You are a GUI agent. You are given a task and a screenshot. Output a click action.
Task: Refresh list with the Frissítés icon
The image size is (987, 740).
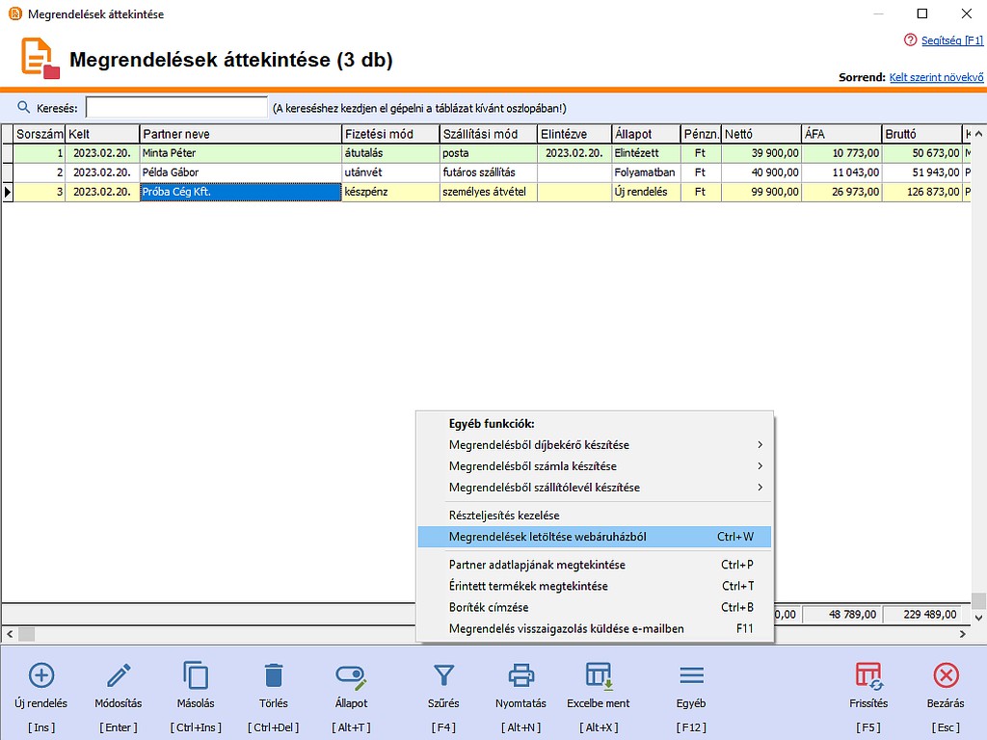click(x=868, y=675)
